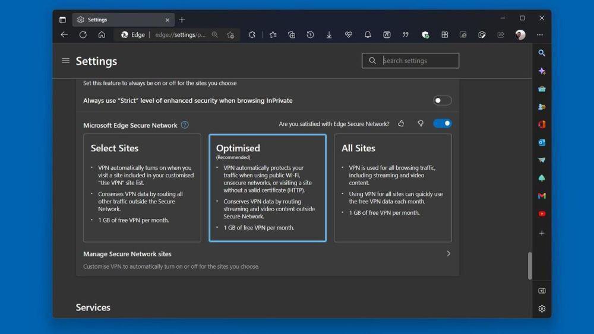
Task: Go back using the browser back arrow
Action: (64, 35)
